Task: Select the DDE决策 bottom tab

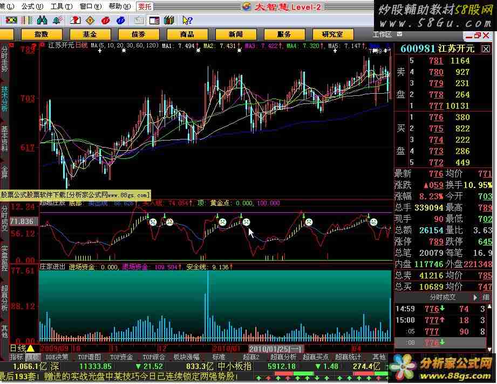Action: click(x=57, y=357)
